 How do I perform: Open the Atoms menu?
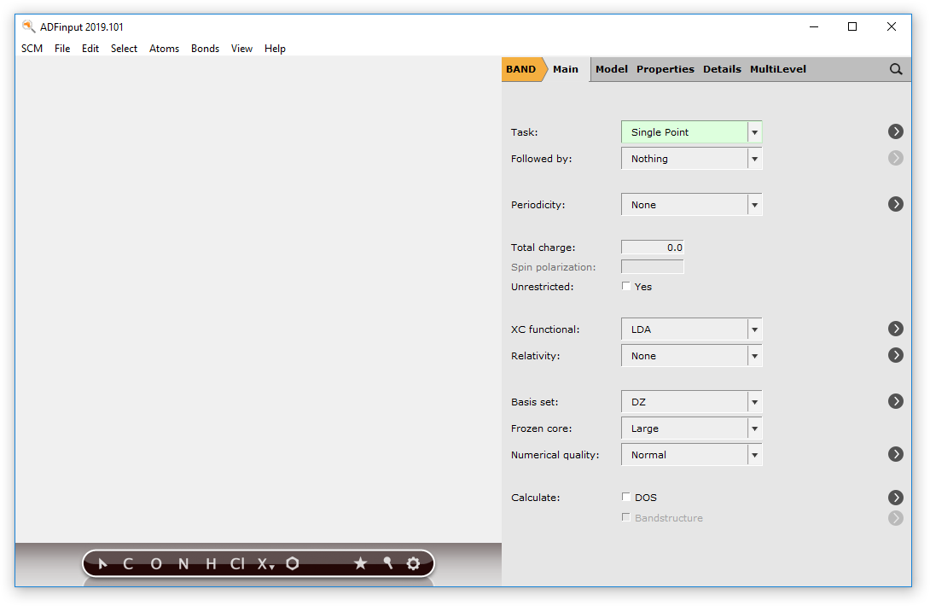[164, 49]
